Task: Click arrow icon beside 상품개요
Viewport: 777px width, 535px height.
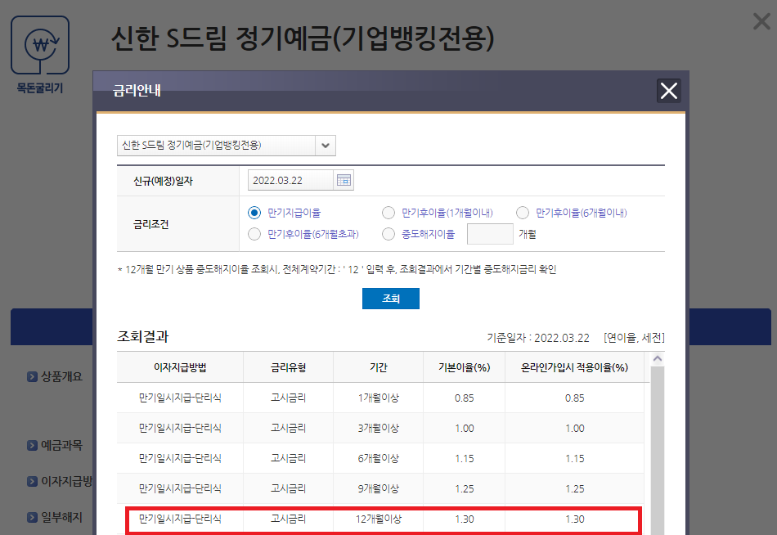Action: 32,377
